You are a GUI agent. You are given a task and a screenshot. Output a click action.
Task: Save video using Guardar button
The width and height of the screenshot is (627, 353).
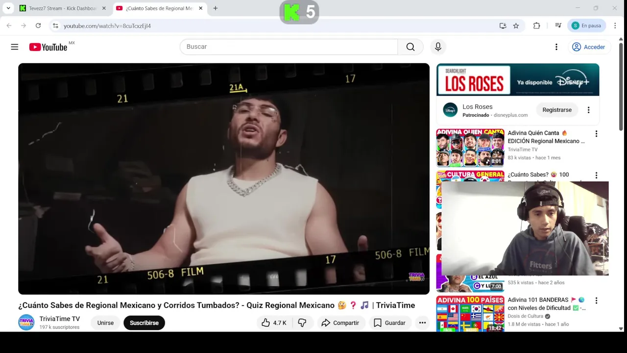coord(389,323)
